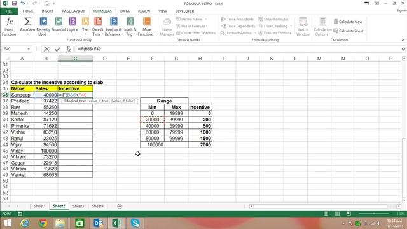Switch to Page Layout view icon
This screenshot has height=229, width=407.
coord(337,214)
